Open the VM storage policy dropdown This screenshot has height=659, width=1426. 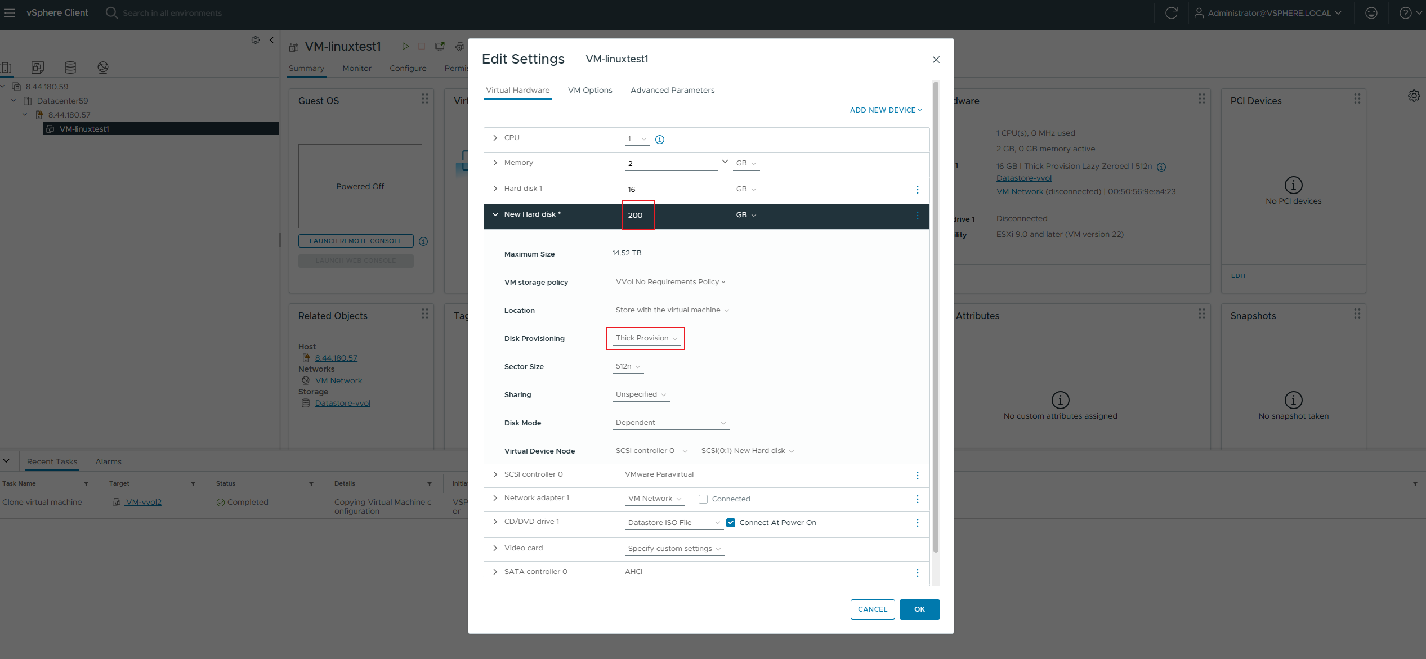pyautogui.click(x=672, y=282)
